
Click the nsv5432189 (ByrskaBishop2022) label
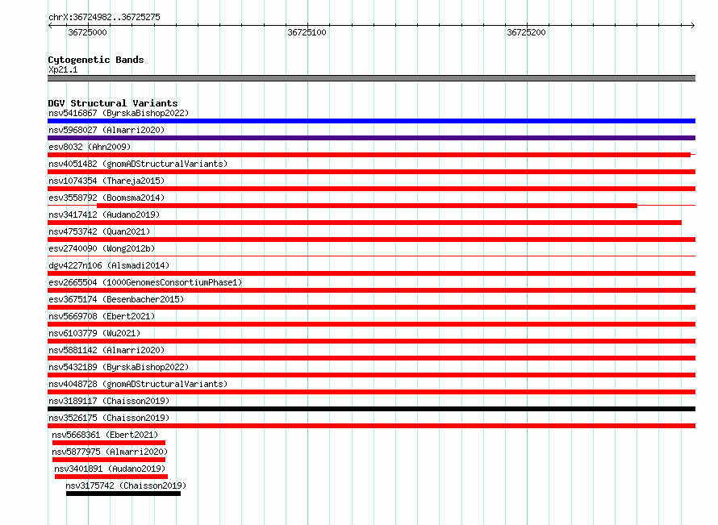click(x=119, y=367)
